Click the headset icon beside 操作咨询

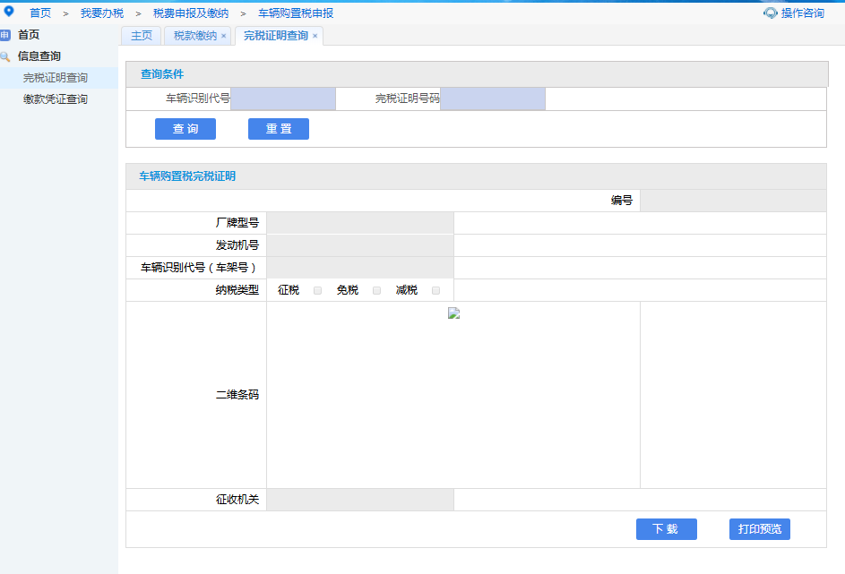coord(771,13)
